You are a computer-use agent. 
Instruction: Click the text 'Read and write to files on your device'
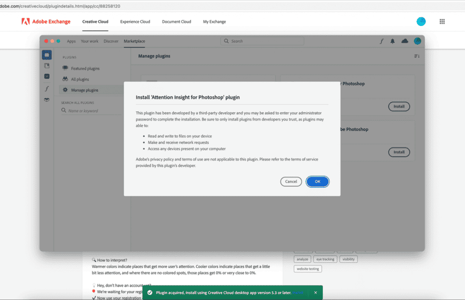tap(179, 136)
